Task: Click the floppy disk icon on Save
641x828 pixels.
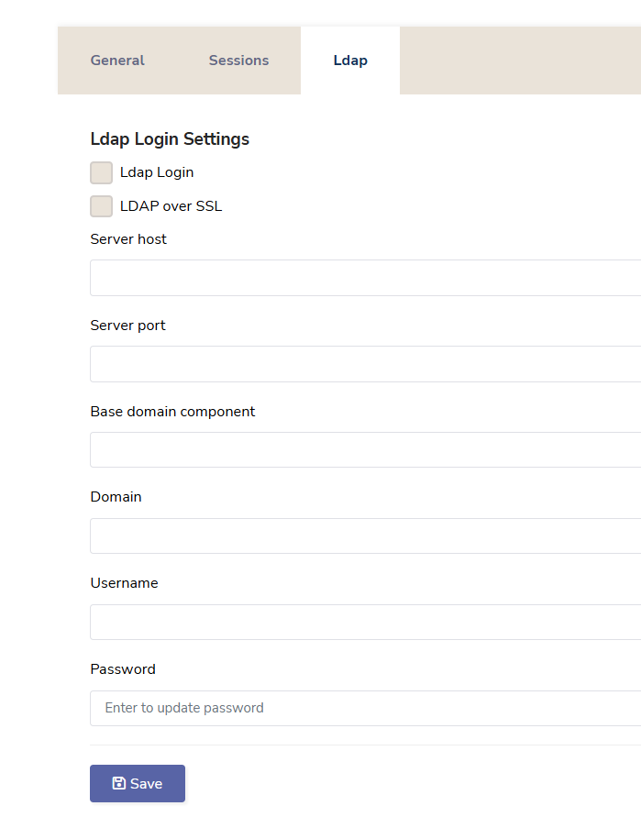Action: [119, 783]
